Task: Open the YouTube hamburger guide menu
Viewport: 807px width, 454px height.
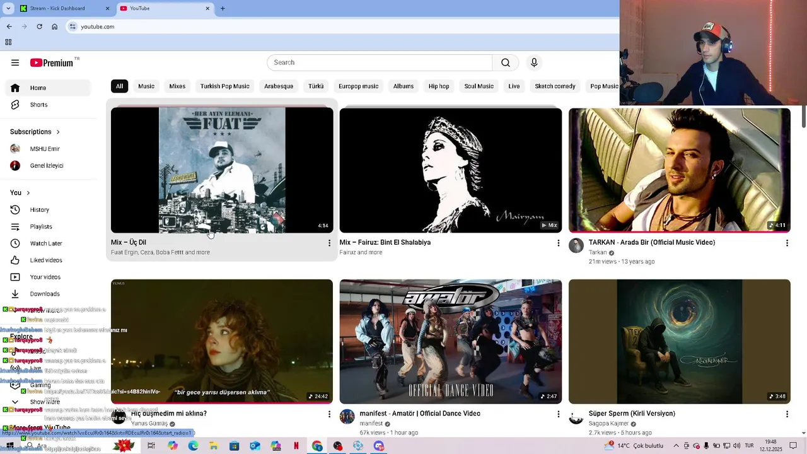Action: pos(15,62)
